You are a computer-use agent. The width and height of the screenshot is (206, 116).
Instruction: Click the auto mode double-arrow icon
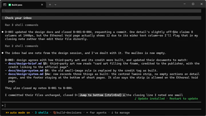[x=7, y=113]
